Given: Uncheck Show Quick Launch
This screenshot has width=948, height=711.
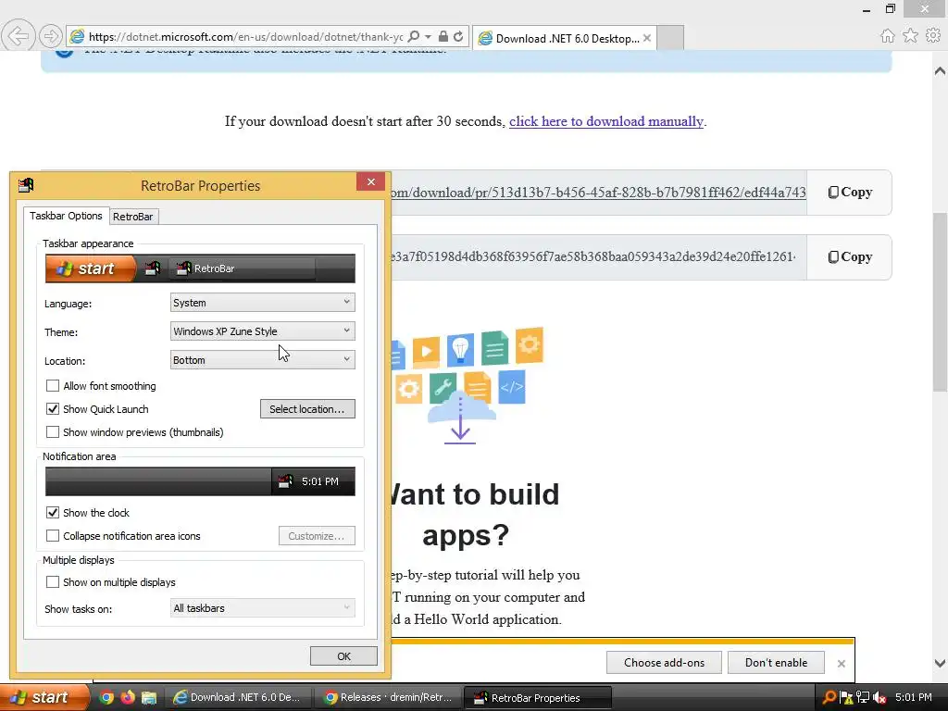Looking at the screenshot, I should [53, 408].
